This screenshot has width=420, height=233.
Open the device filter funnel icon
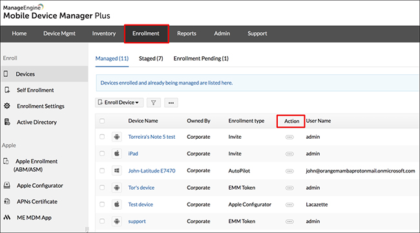pos(154,103)
